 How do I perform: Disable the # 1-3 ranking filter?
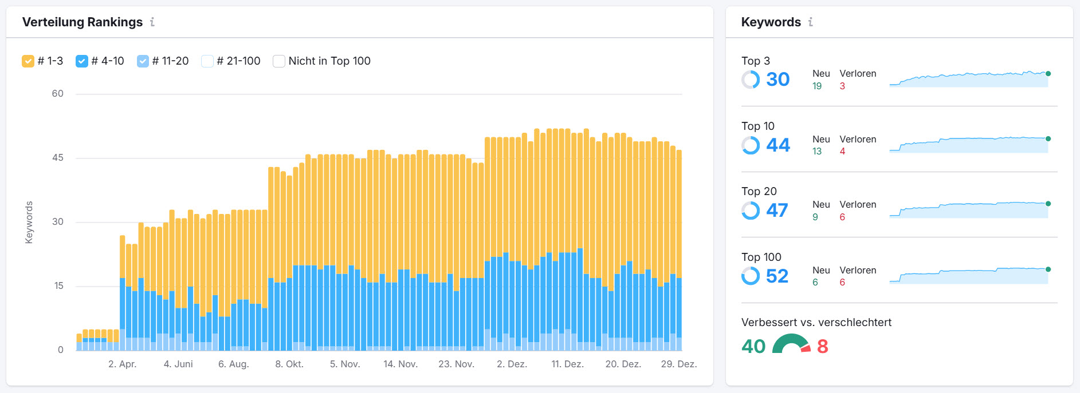click(x=27, y=61)
